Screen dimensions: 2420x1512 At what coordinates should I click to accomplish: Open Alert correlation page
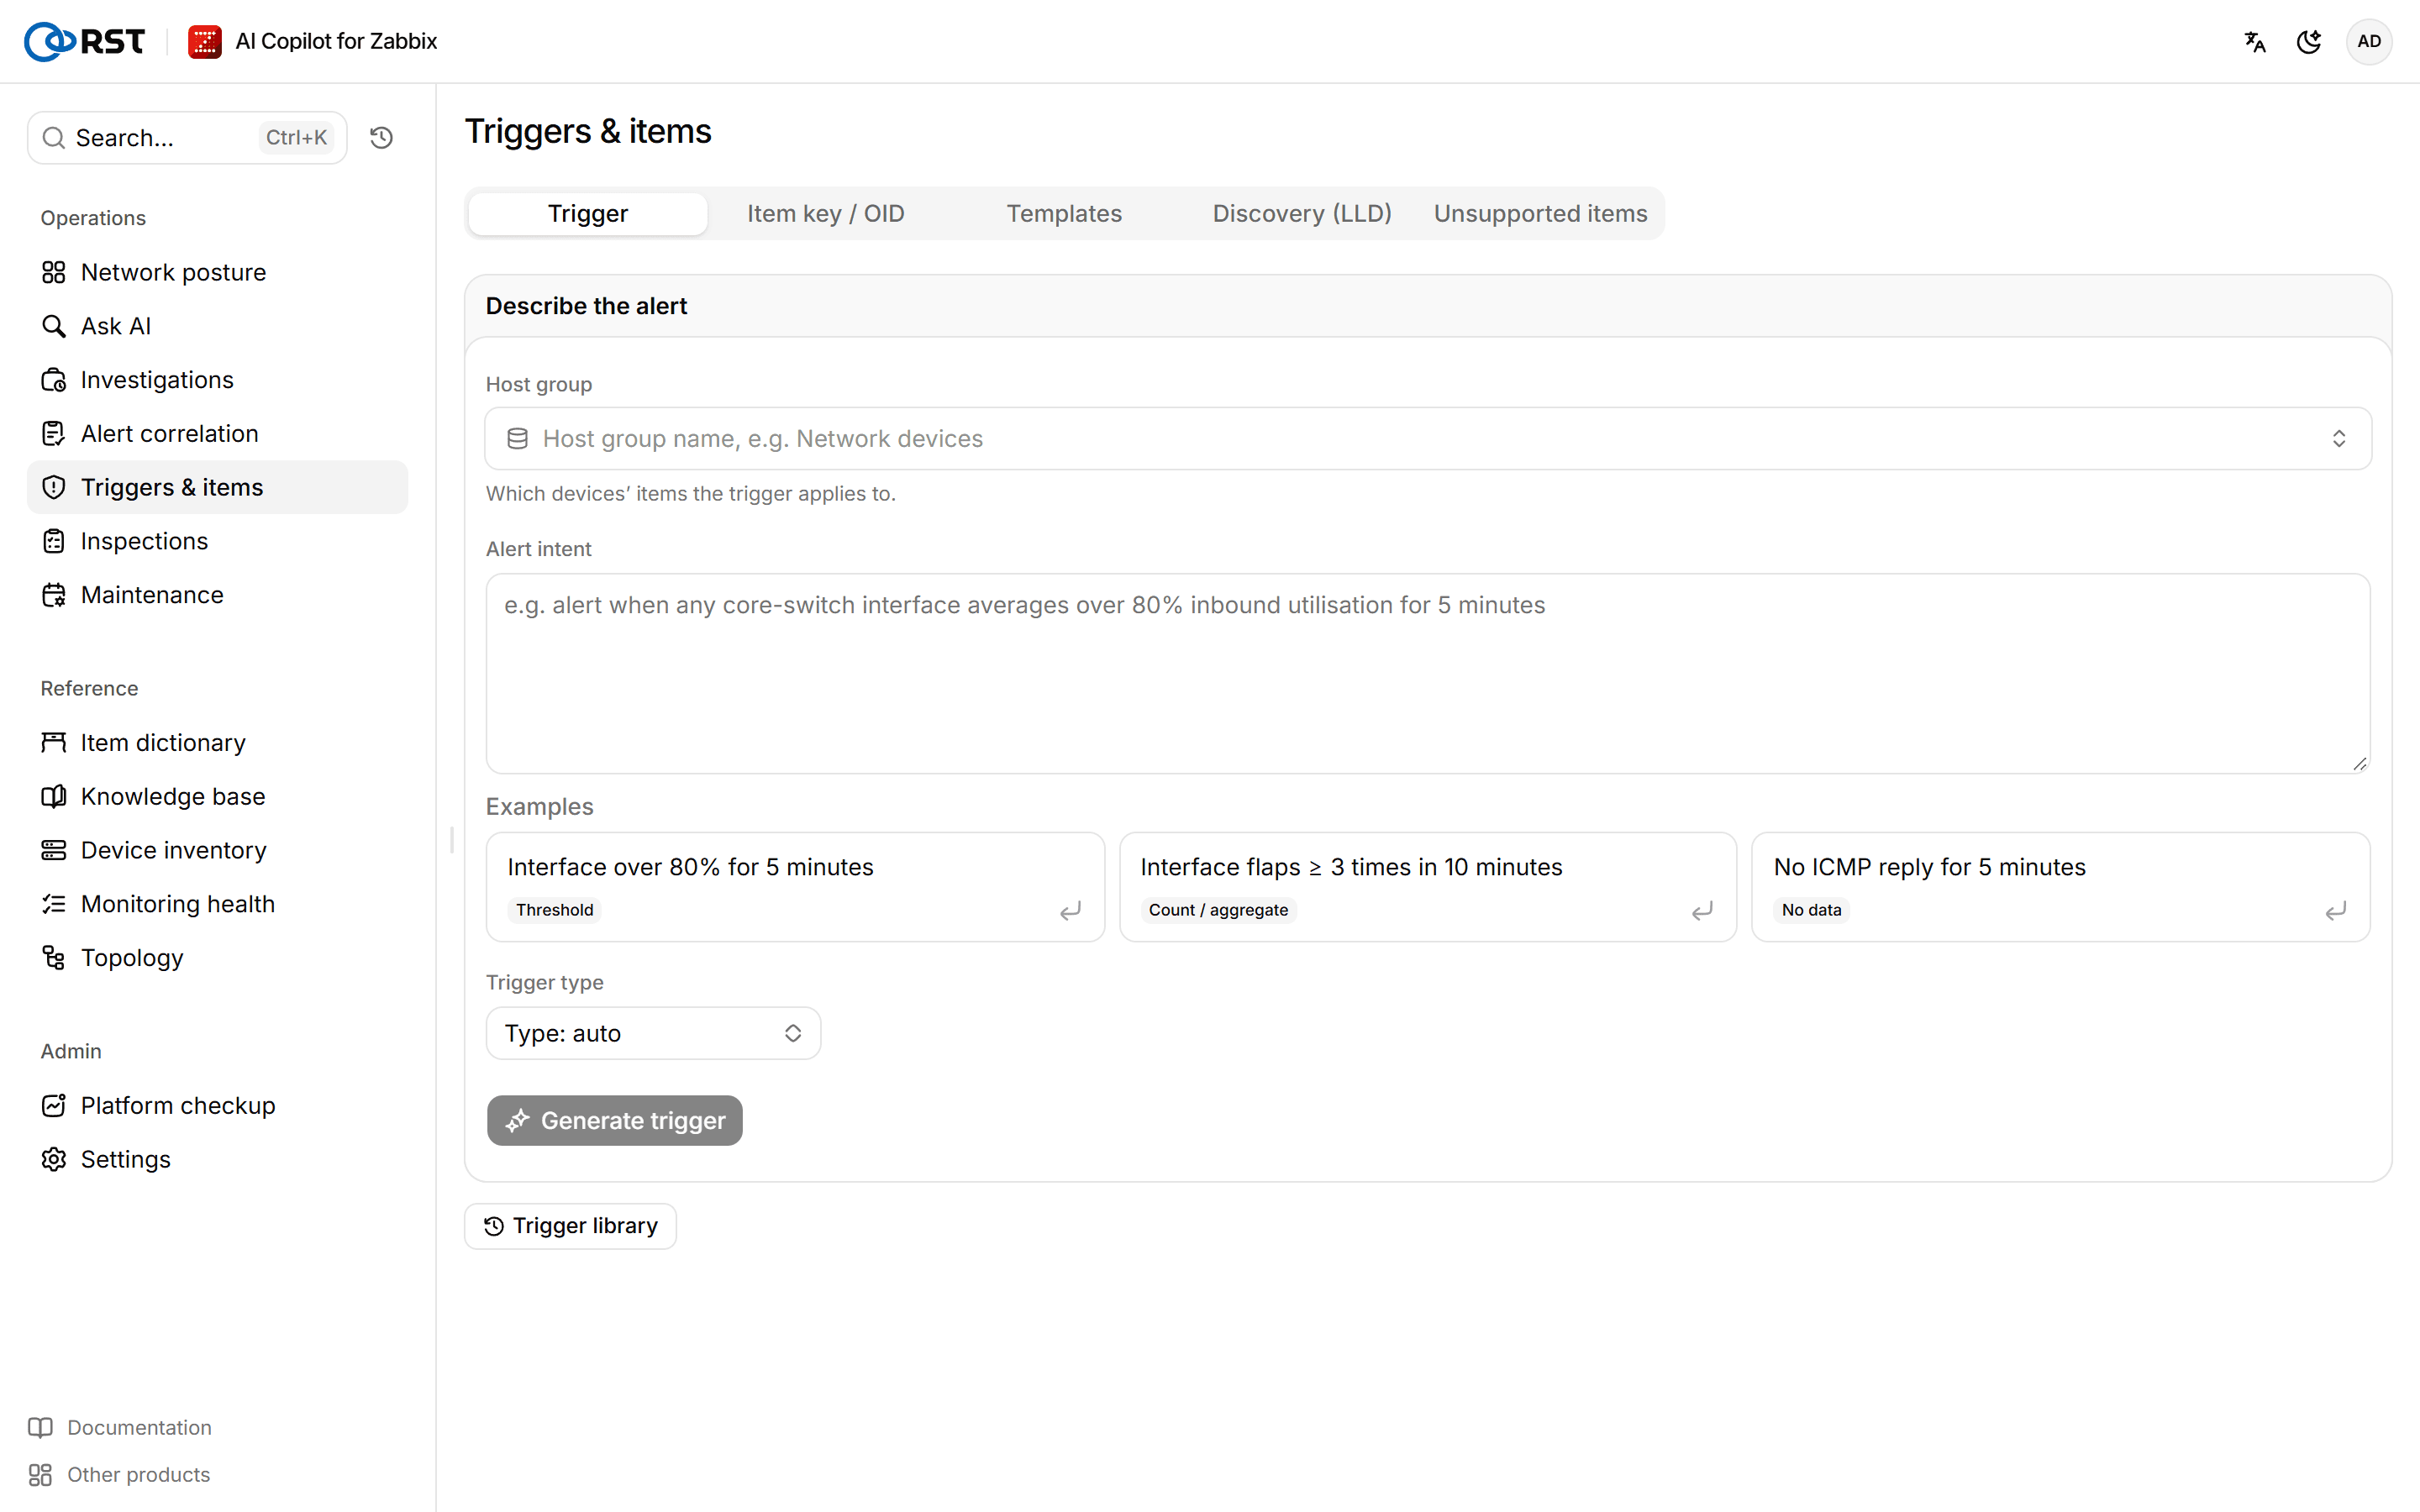point(217,433)
